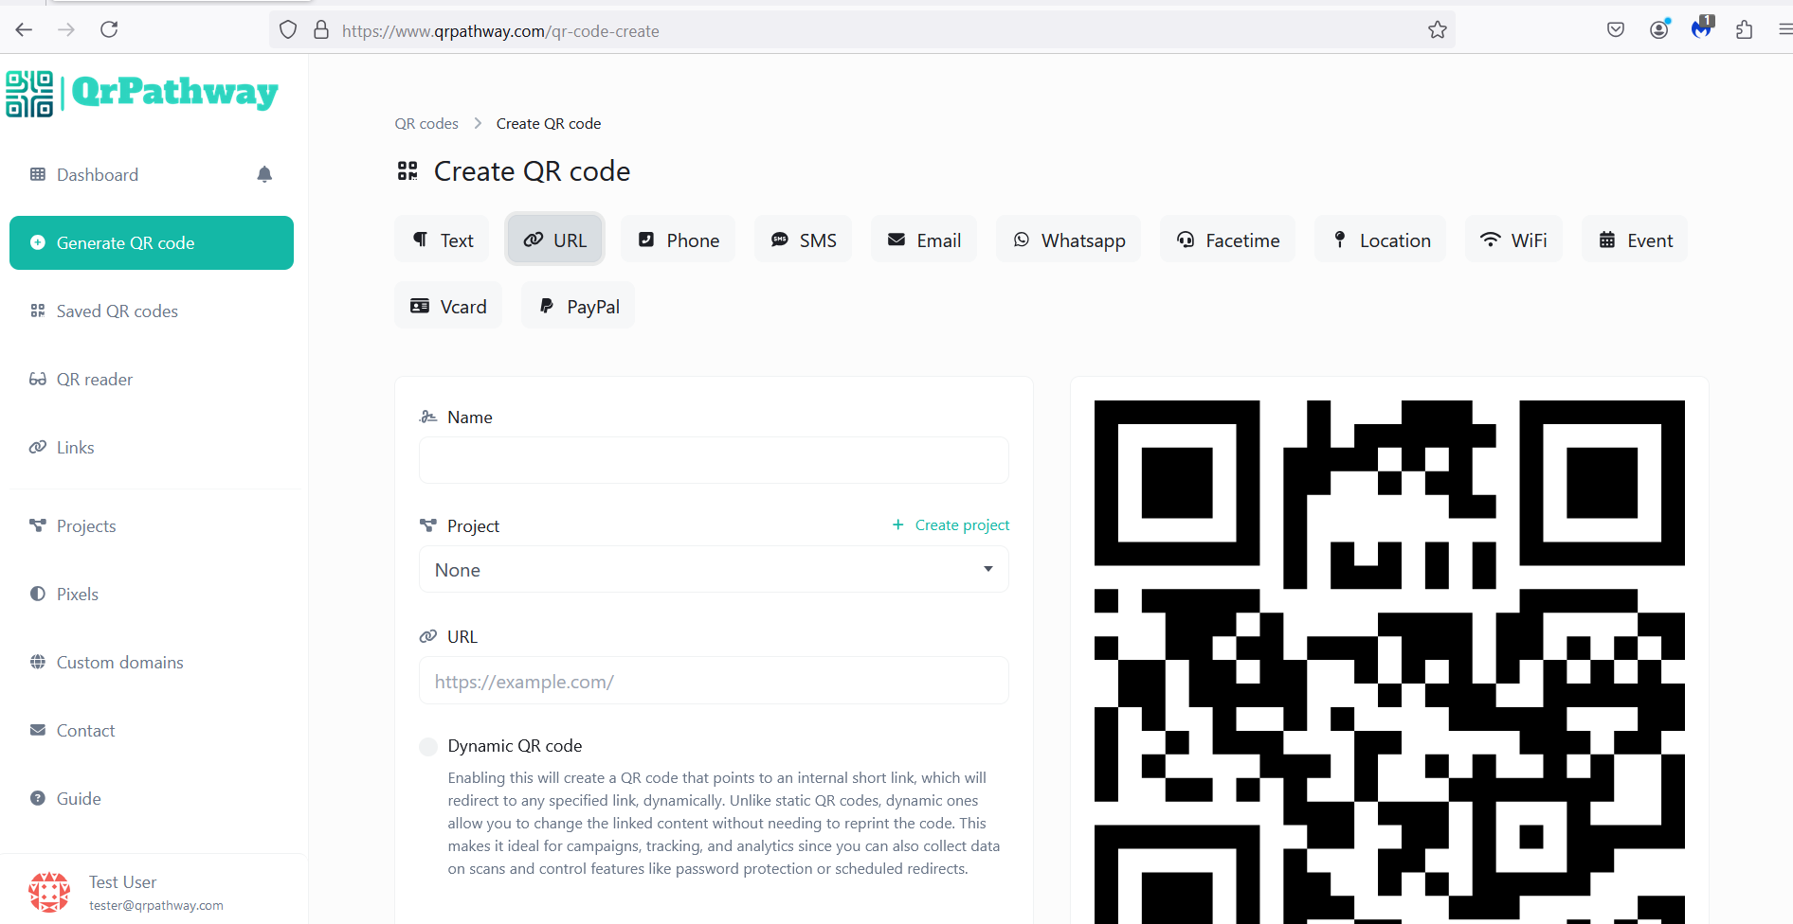Click the browser back arrow

point(24,30)
